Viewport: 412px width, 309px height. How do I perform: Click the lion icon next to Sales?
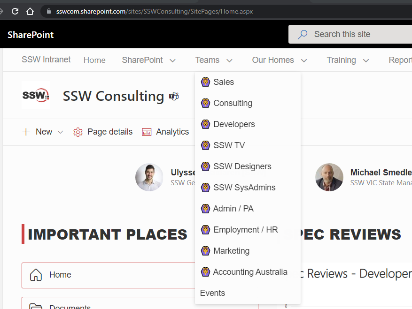(x=205, y=82)
